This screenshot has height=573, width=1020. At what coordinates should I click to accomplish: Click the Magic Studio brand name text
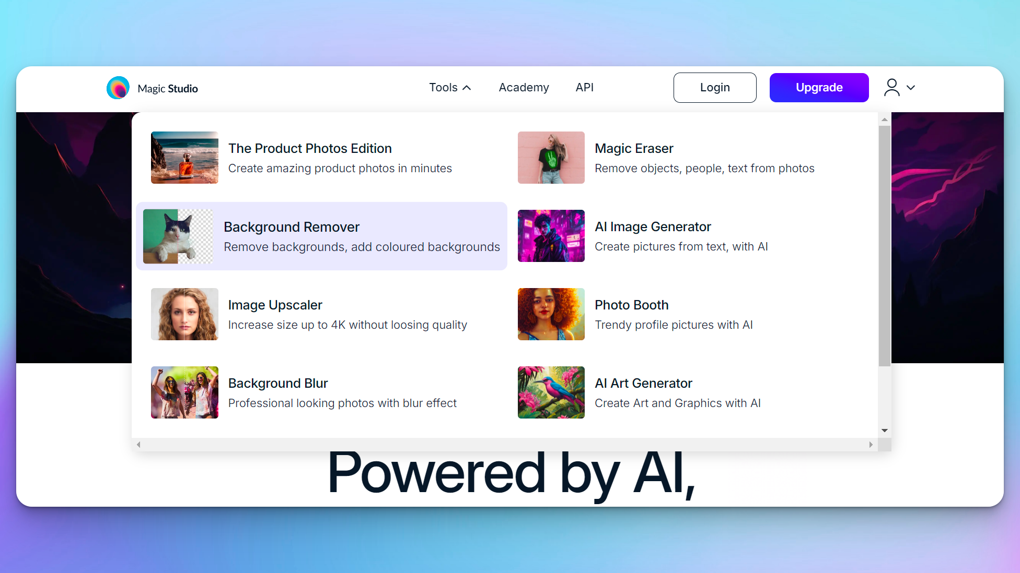pyautogui.click(x=168, y=88)
